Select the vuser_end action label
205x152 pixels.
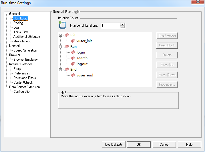pos(85,75)
